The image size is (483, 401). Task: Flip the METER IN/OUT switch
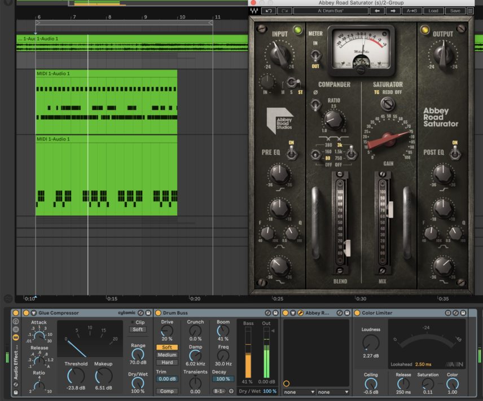click(315, 55)
